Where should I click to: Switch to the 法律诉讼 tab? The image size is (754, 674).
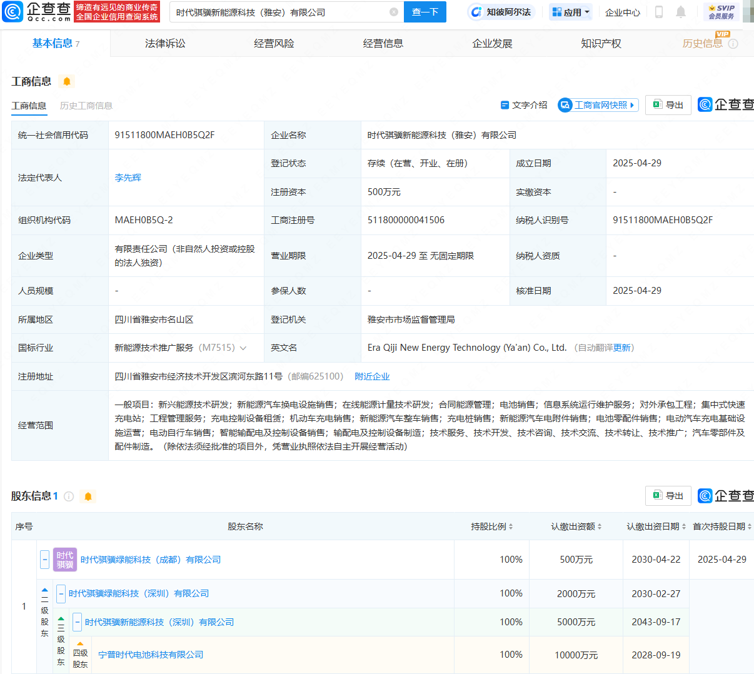click(165, 43)
